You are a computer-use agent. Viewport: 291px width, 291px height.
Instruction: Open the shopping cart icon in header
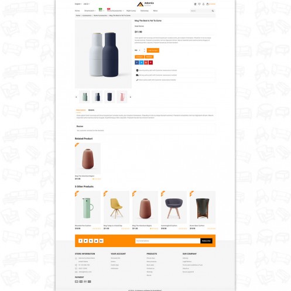coord(207,4)
